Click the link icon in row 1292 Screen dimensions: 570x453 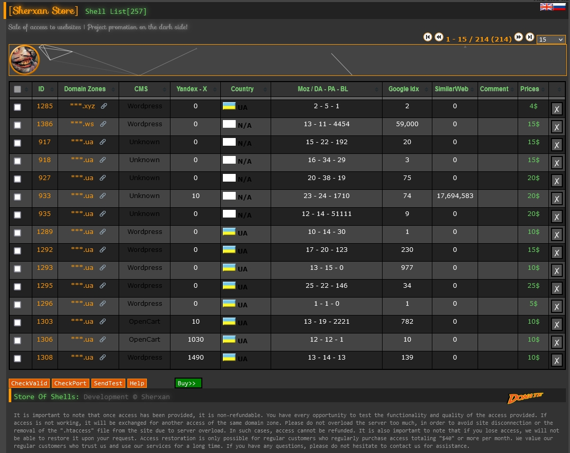103,249
